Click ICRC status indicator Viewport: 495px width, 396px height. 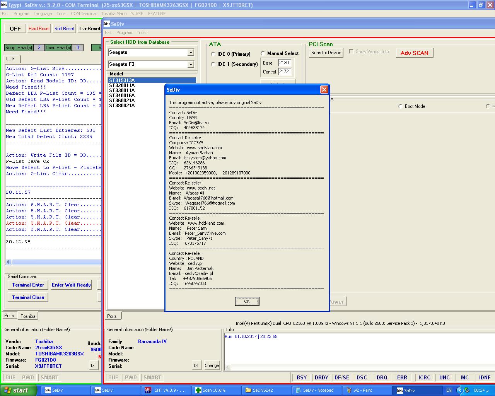click(425, 378)
